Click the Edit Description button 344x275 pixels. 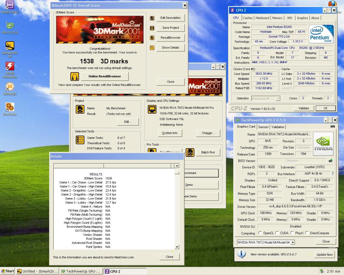(170, 18)
